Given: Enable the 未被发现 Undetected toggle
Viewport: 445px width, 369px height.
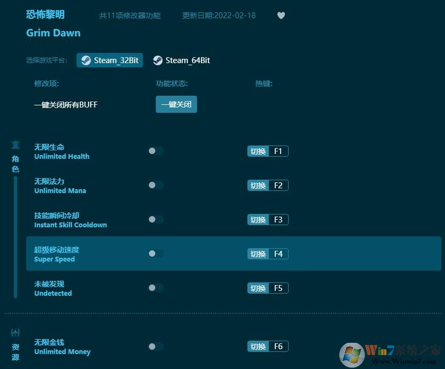Looking at the screenshot, I should pos(155,288).
